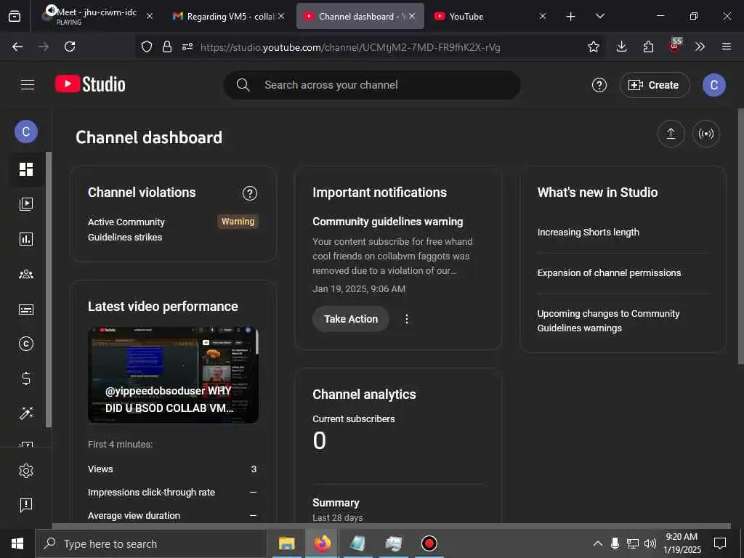Open the YouTube Studio hamburger menu
The height and width of the screenshot is (558, 744).
[x=28, y=85]
